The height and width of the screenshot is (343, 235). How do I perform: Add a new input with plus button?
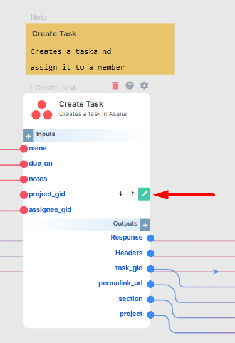pos(28,135)
